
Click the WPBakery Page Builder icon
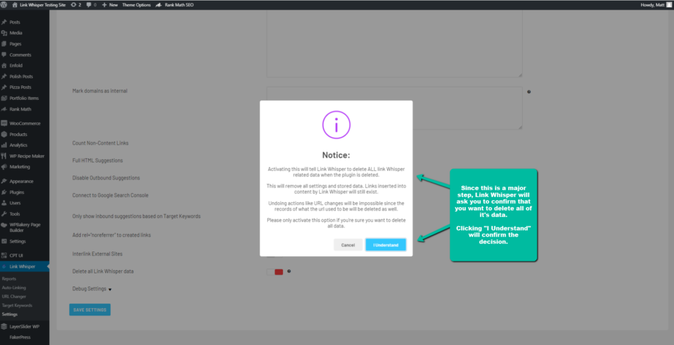(5, 225)
